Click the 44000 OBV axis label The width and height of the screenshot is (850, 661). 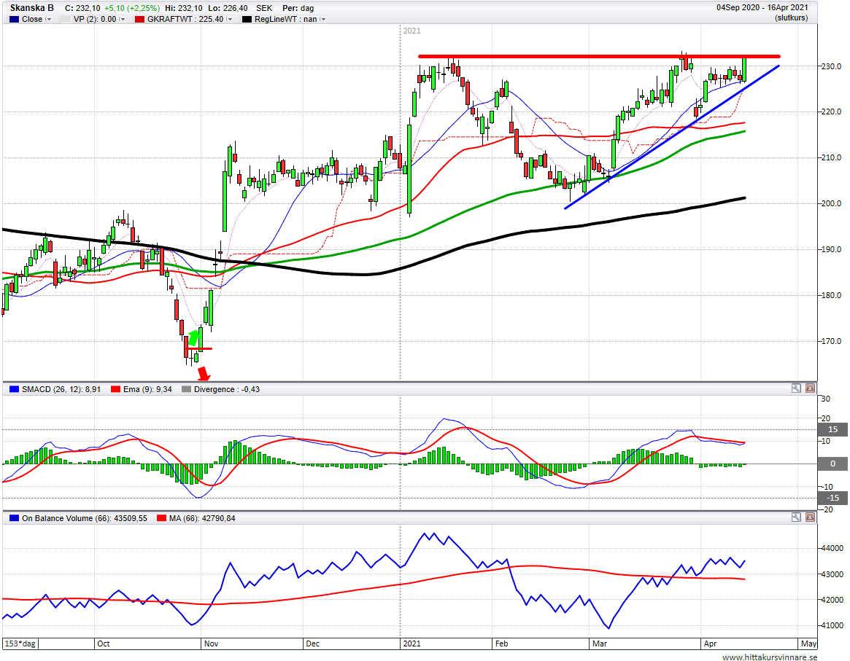click(x=832, y=548)
